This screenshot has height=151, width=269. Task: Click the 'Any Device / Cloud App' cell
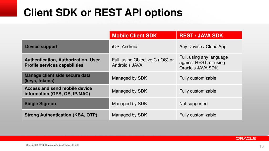click(209, 47)
